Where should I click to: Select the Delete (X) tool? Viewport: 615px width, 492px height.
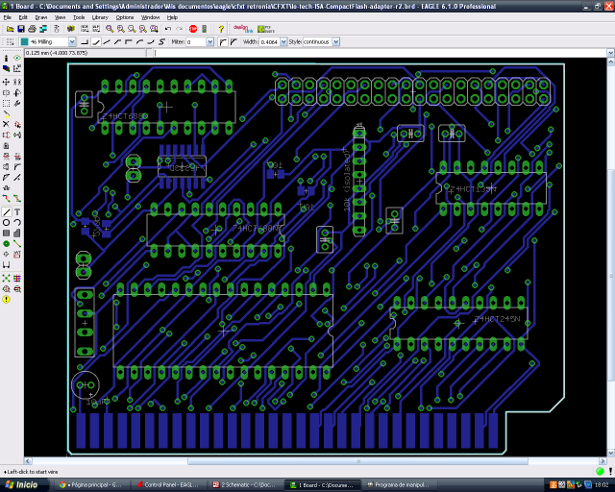tap(6, 124)
